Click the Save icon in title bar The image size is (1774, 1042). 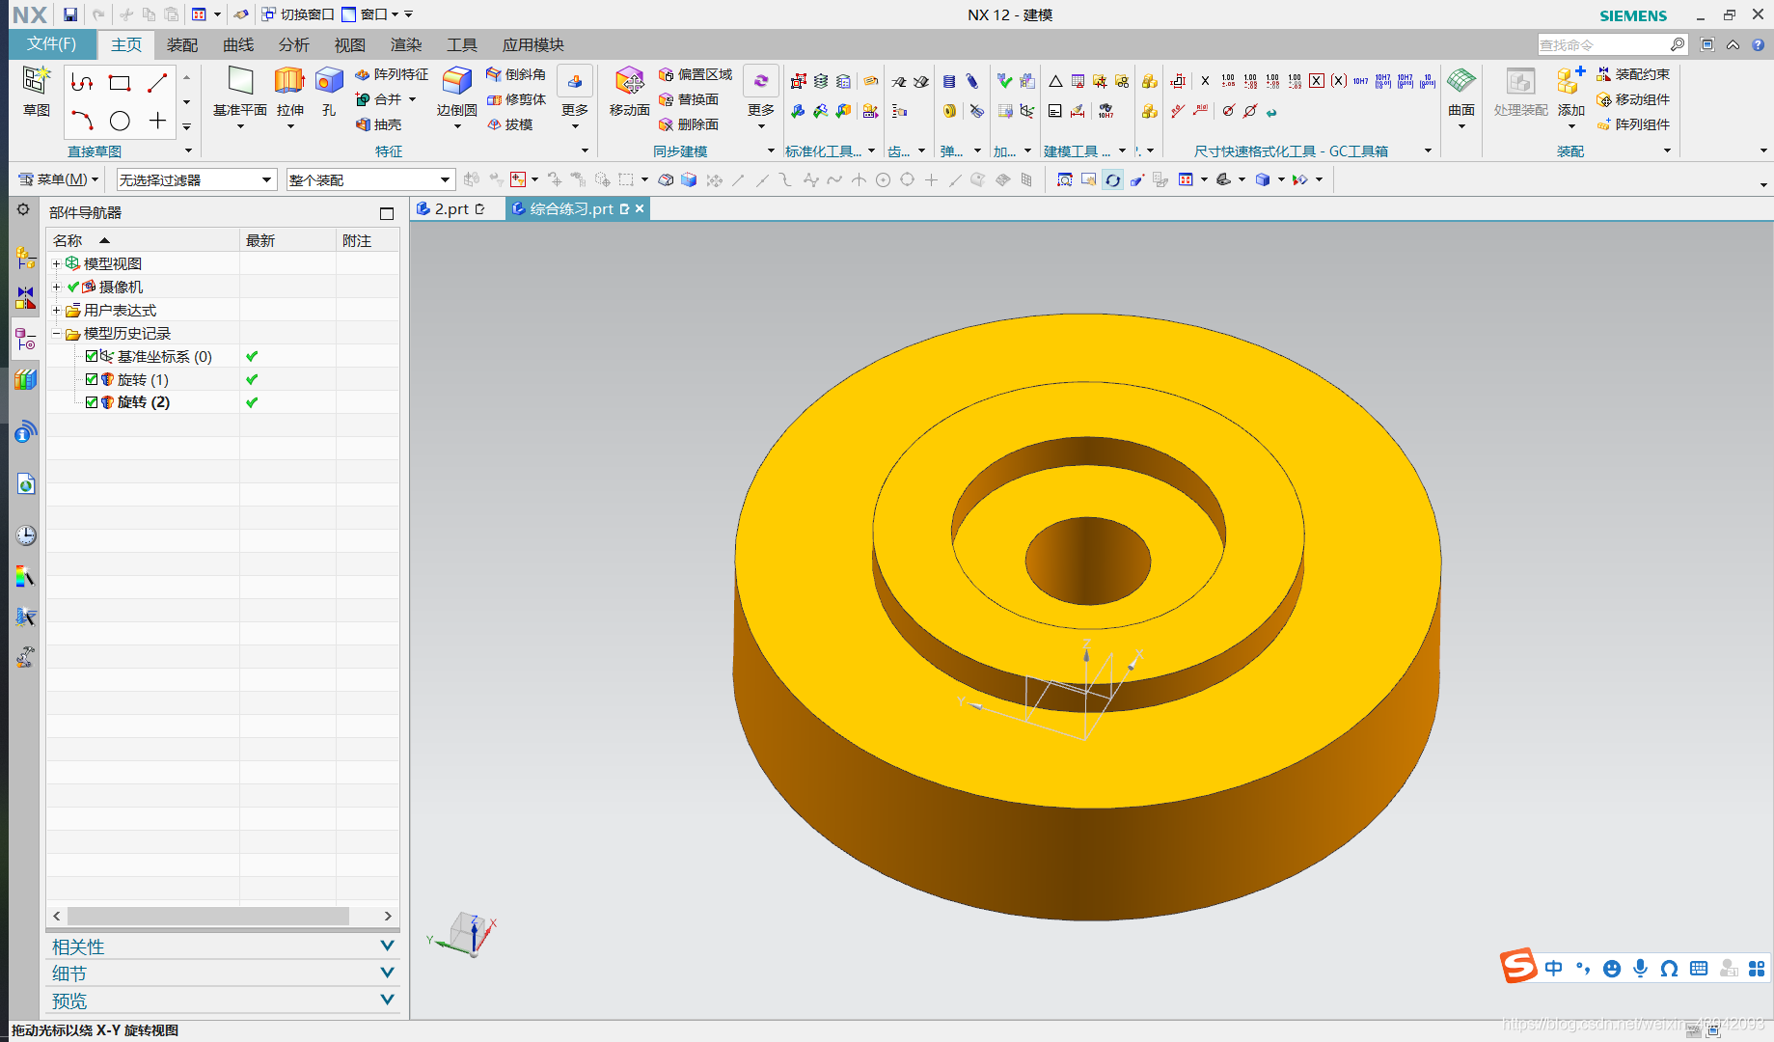tap(70, 14)
